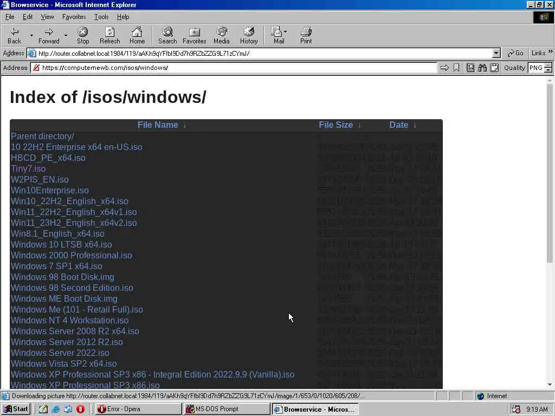Open the Edit menu
Image resolution: width=555 pixels, height=416 pixels.
pos(28,17)
